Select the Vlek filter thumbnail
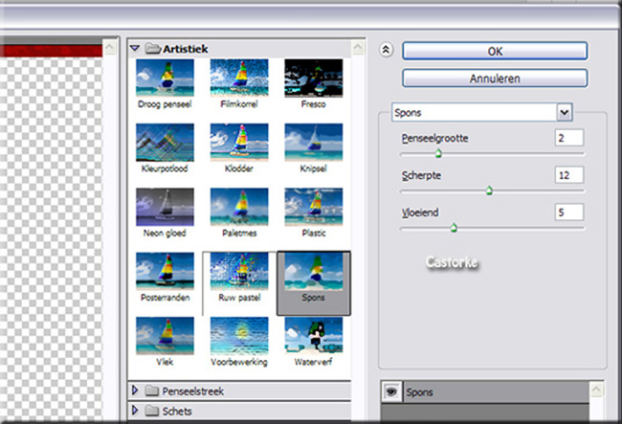 pos(165,336)
